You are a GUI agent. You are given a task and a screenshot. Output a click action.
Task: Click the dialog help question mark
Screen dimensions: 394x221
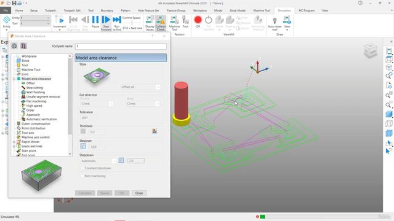pyautogui.click(x=152, y=36)
